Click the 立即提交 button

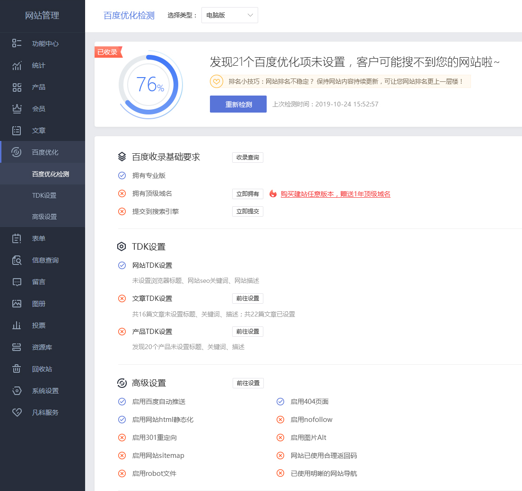(248, 211)
